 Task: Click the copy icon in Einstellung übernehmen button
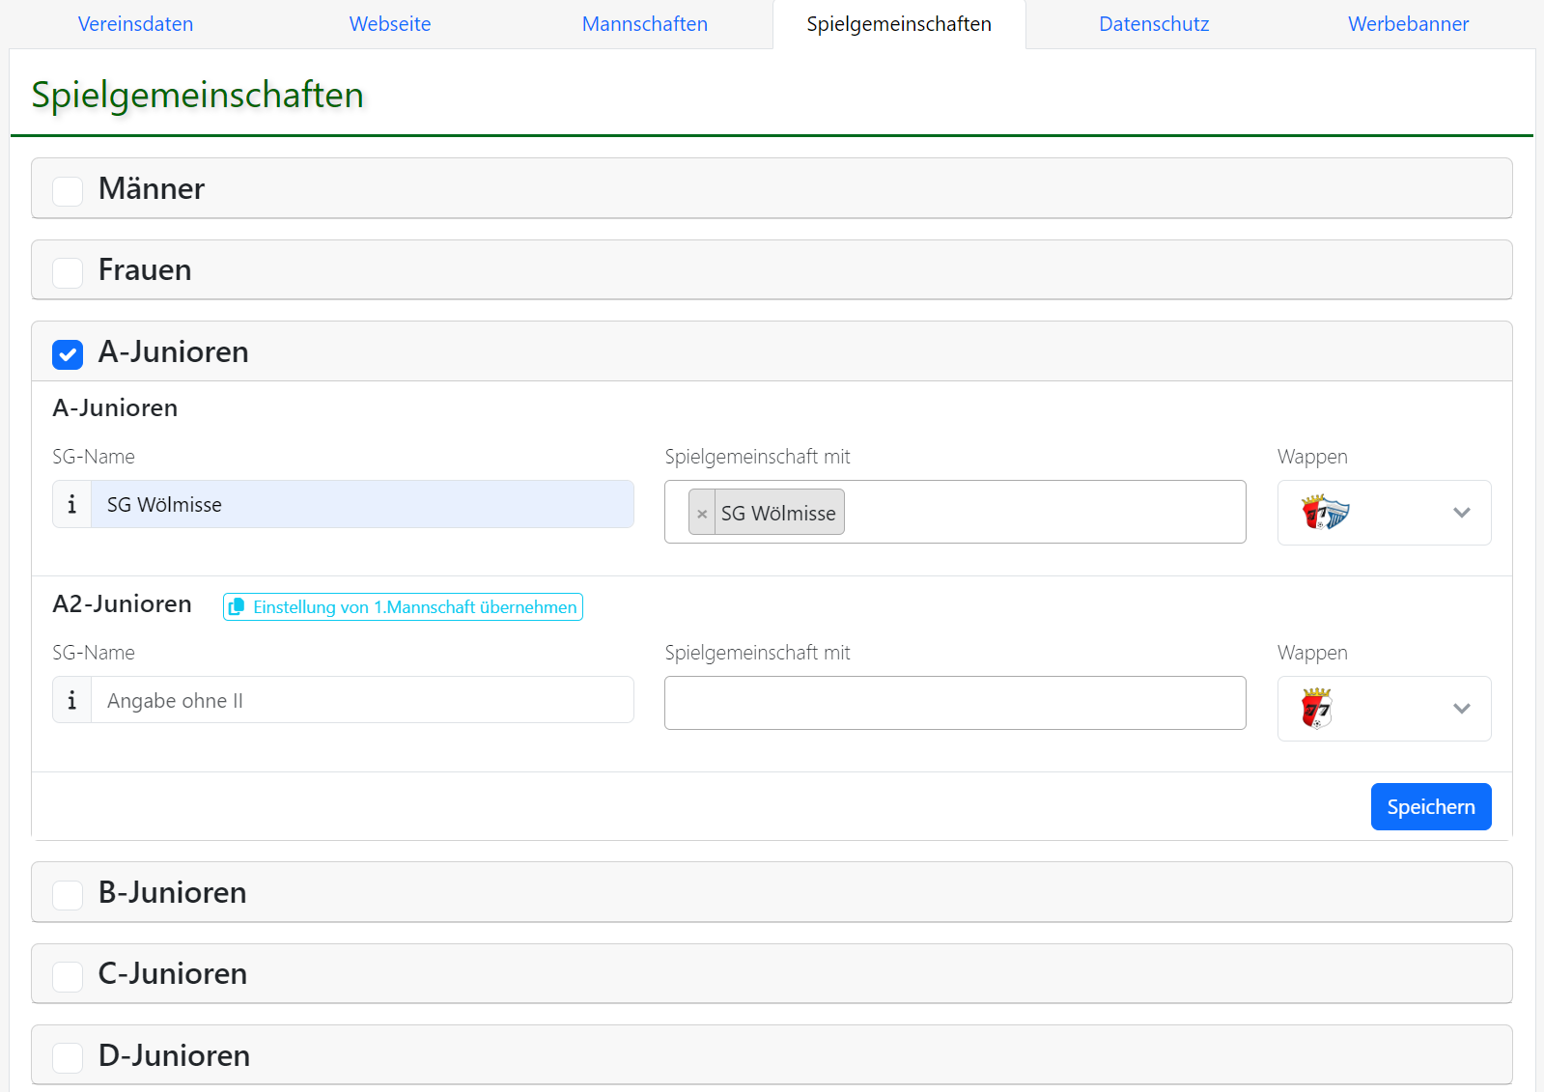(x=237, y=607)
